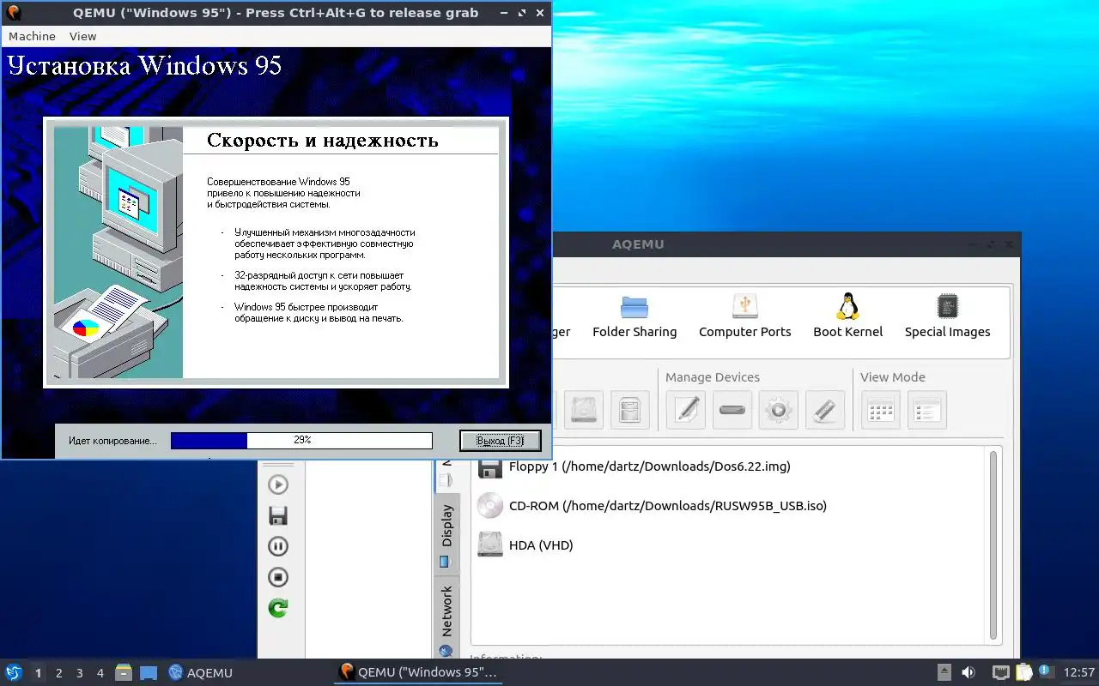Switch to workspace 3 on taskbar

(x=79, y=673)
